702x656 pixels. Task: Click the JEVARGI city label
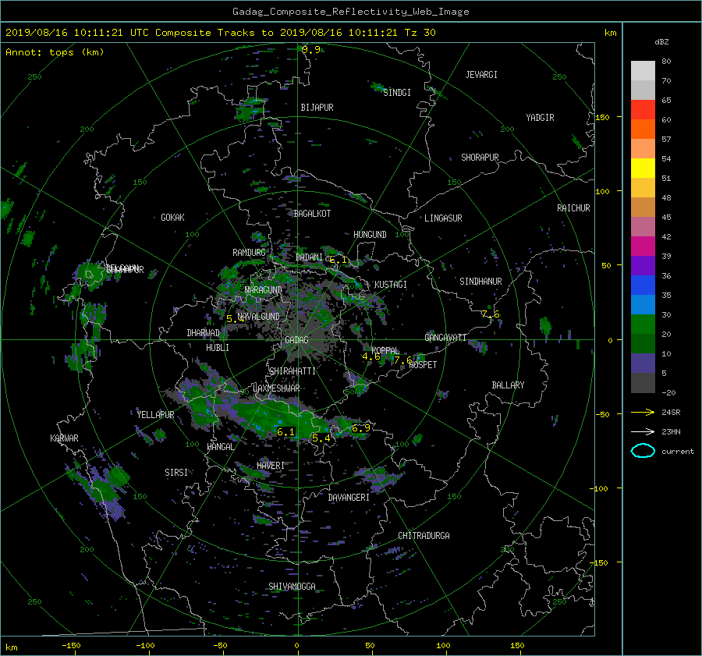[x=481, y=74]
